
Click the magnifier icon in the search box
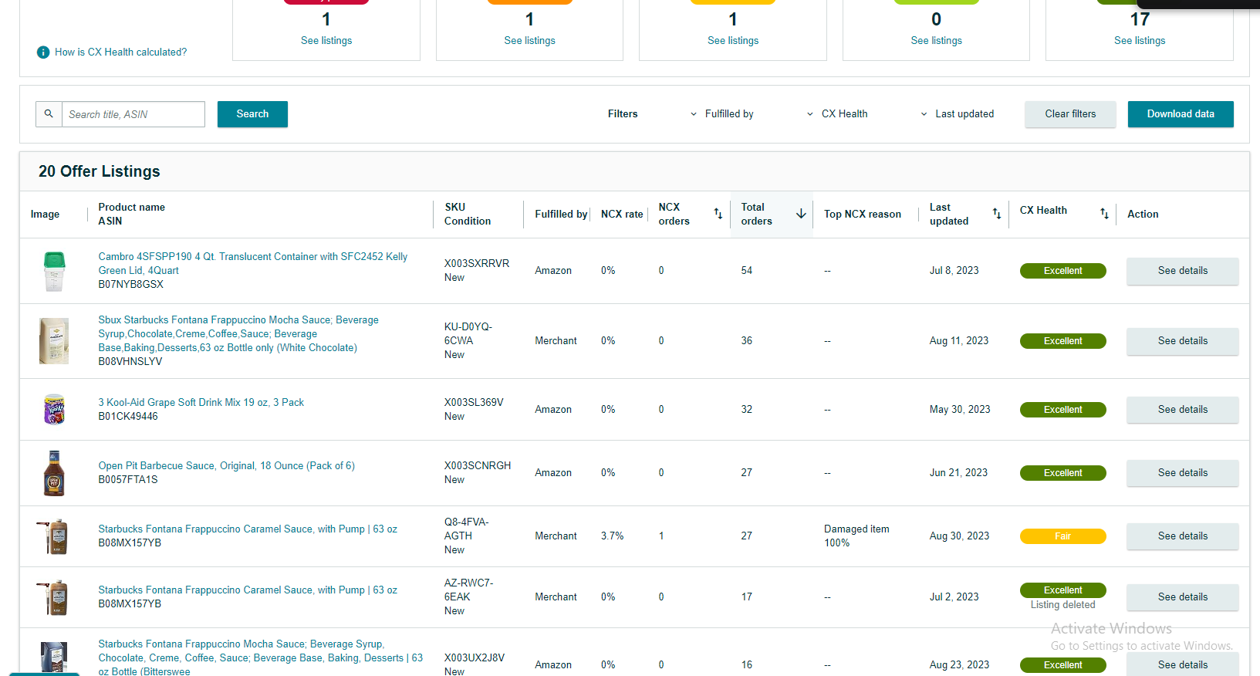tap(49, 114)
